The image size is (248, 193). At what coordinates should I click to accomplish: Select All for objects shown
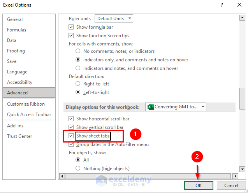[78, 160]
